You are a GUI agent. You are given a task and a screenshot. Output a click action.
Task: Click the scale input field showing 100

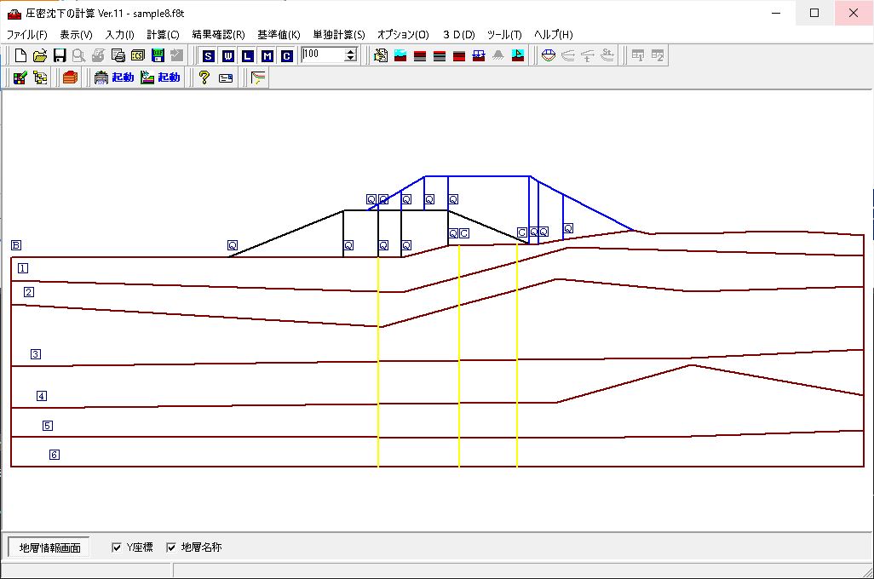tap(324, 54)
